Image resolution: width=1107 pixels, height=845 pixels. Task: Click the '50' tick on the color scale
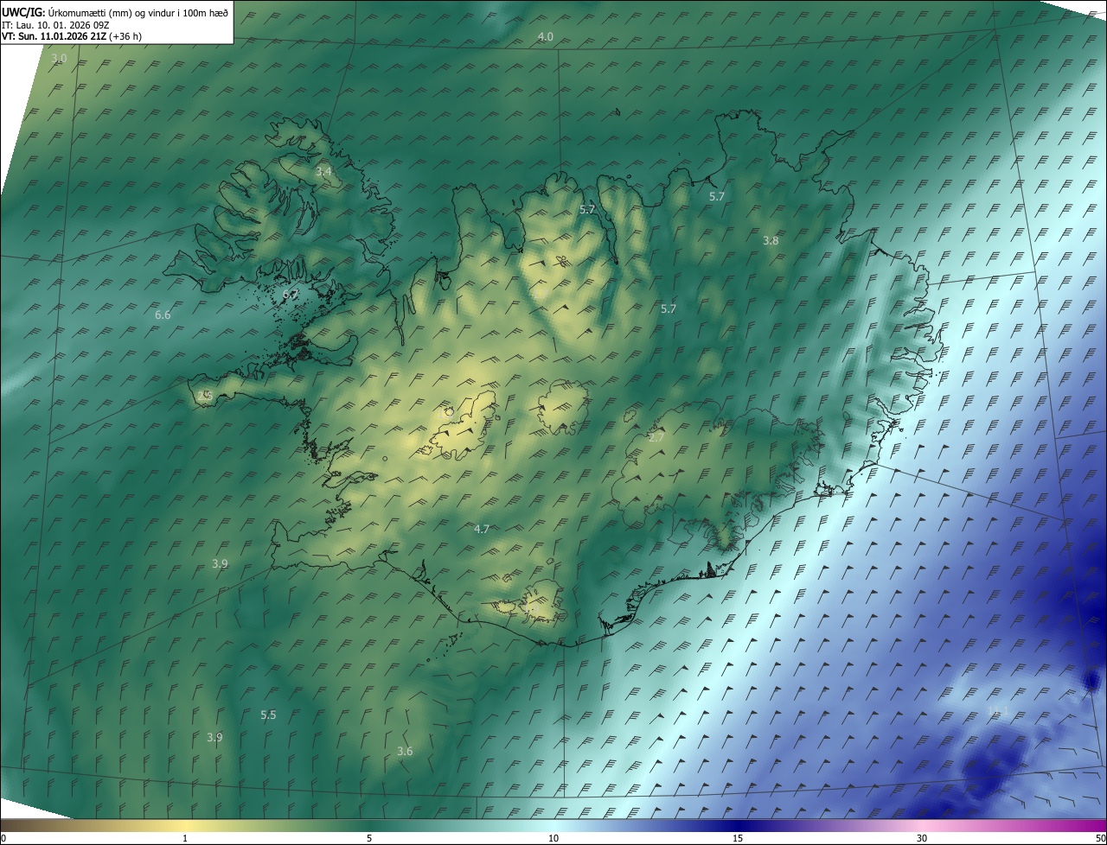[1100, 839]
